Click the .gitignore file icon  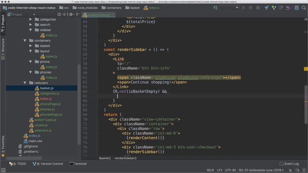(x=20, y=146)
